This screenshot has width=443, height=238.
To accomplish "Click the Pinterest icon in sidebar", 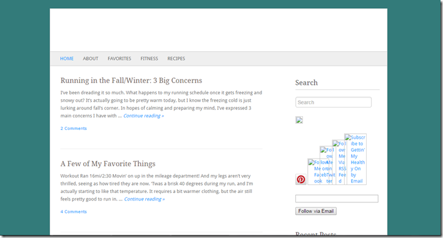I will point(301,179).
